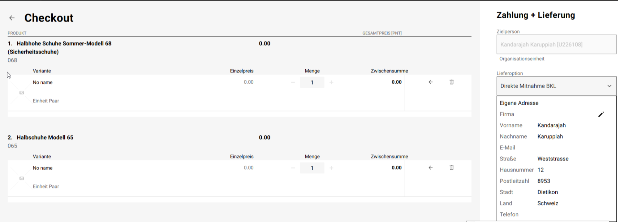Click the left arrow on Sommer-Modell 68 row

pyautogui.click(x=430, y=82)
